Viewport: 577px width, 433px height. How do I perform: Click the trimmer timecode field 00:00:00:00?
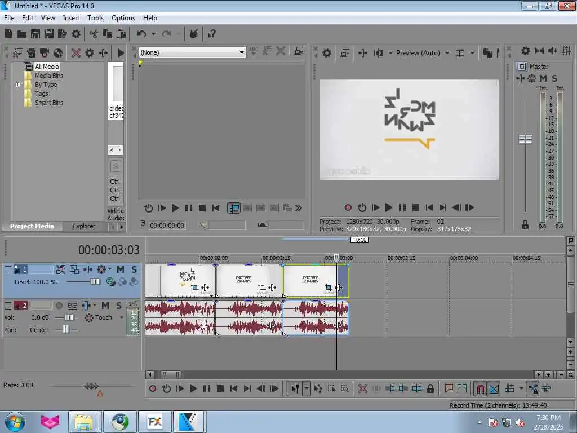click(167, 226)
